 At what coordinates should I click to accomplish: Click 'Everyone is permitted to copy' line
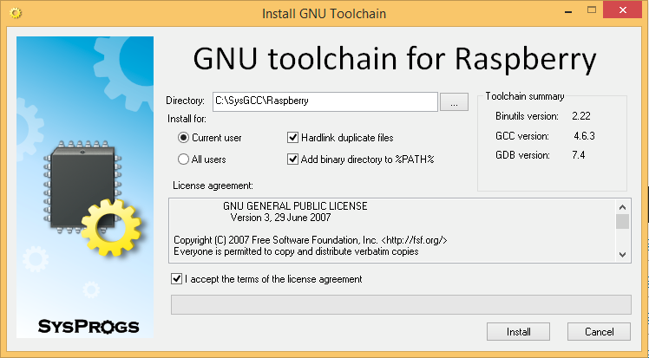point(296,251)
